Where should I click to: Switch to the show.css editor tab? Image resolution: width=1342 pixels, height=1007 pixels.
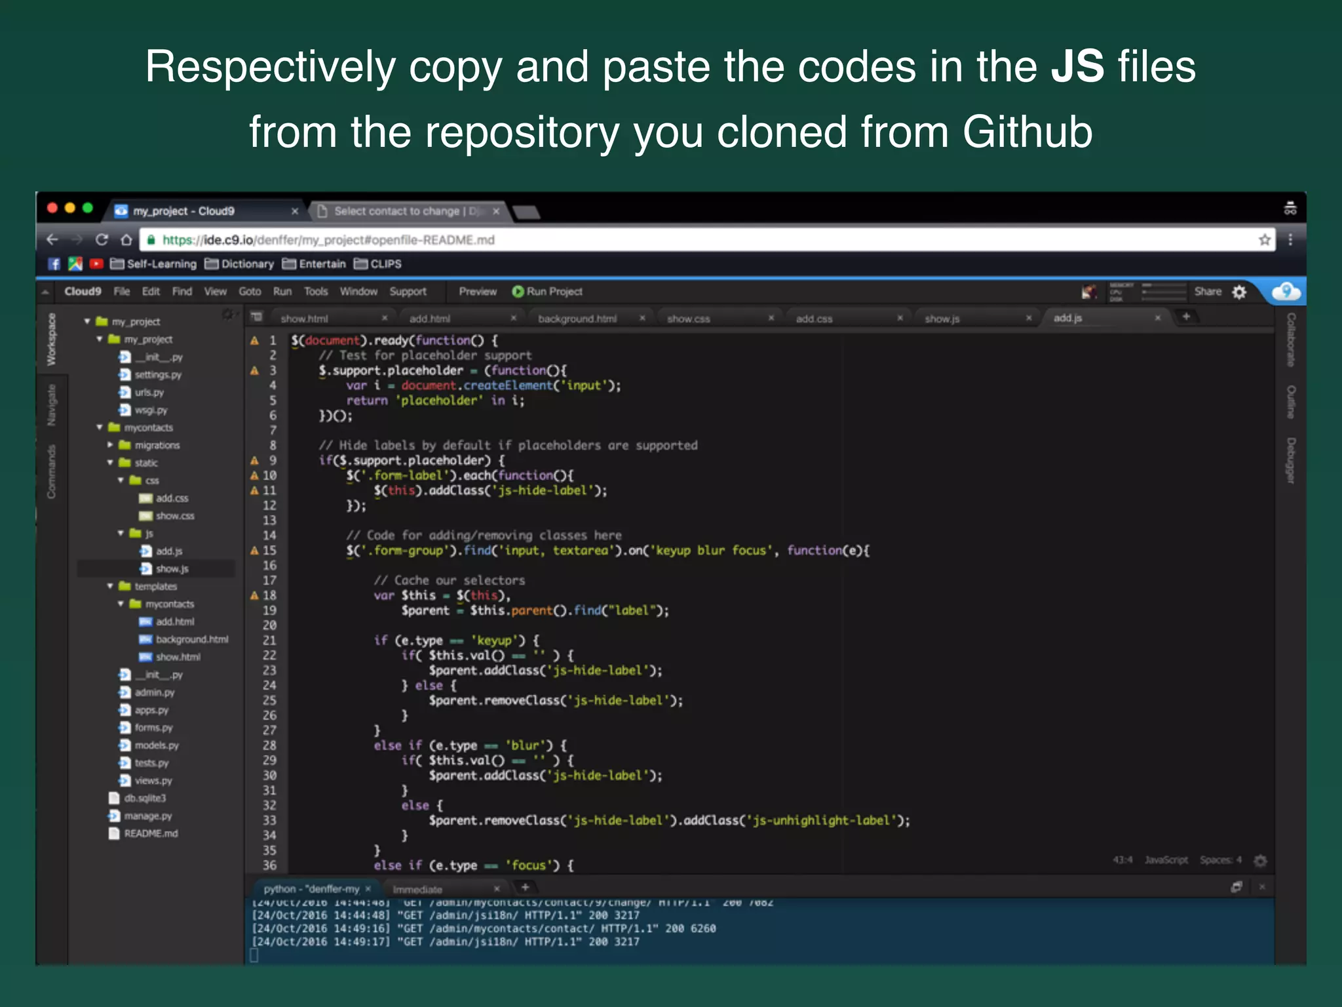click(x=688, y=319)
